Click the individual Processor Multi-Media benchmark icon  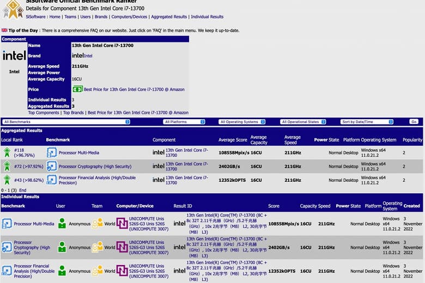coord(7,224)
